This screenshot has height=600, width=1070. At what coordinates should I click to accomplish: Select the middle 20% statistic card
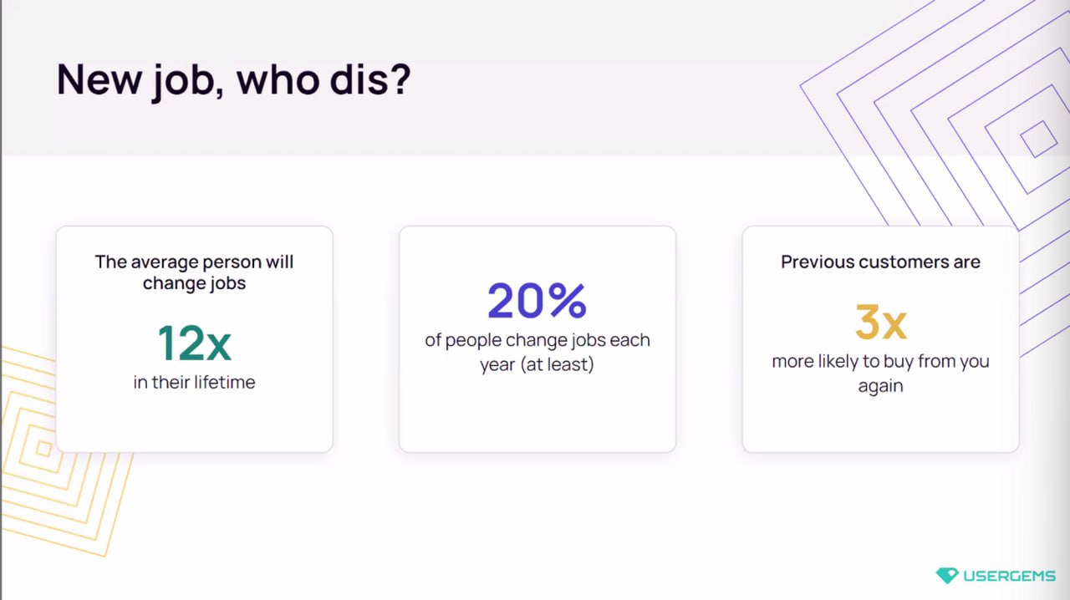[x=538, y=339]
